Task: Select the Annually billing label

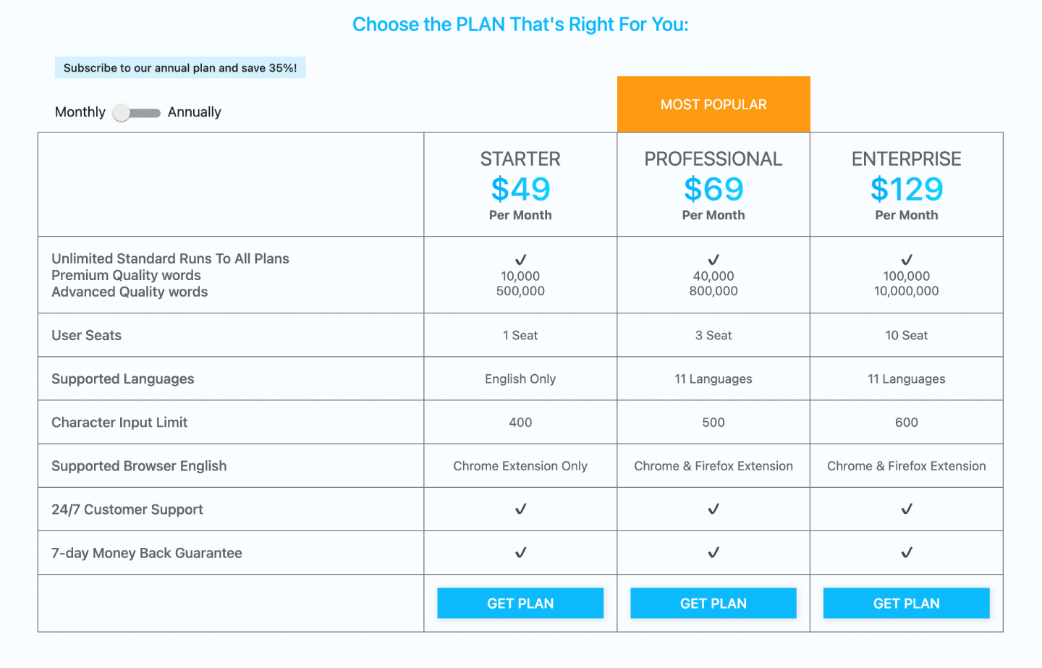Action: [195, 112]
